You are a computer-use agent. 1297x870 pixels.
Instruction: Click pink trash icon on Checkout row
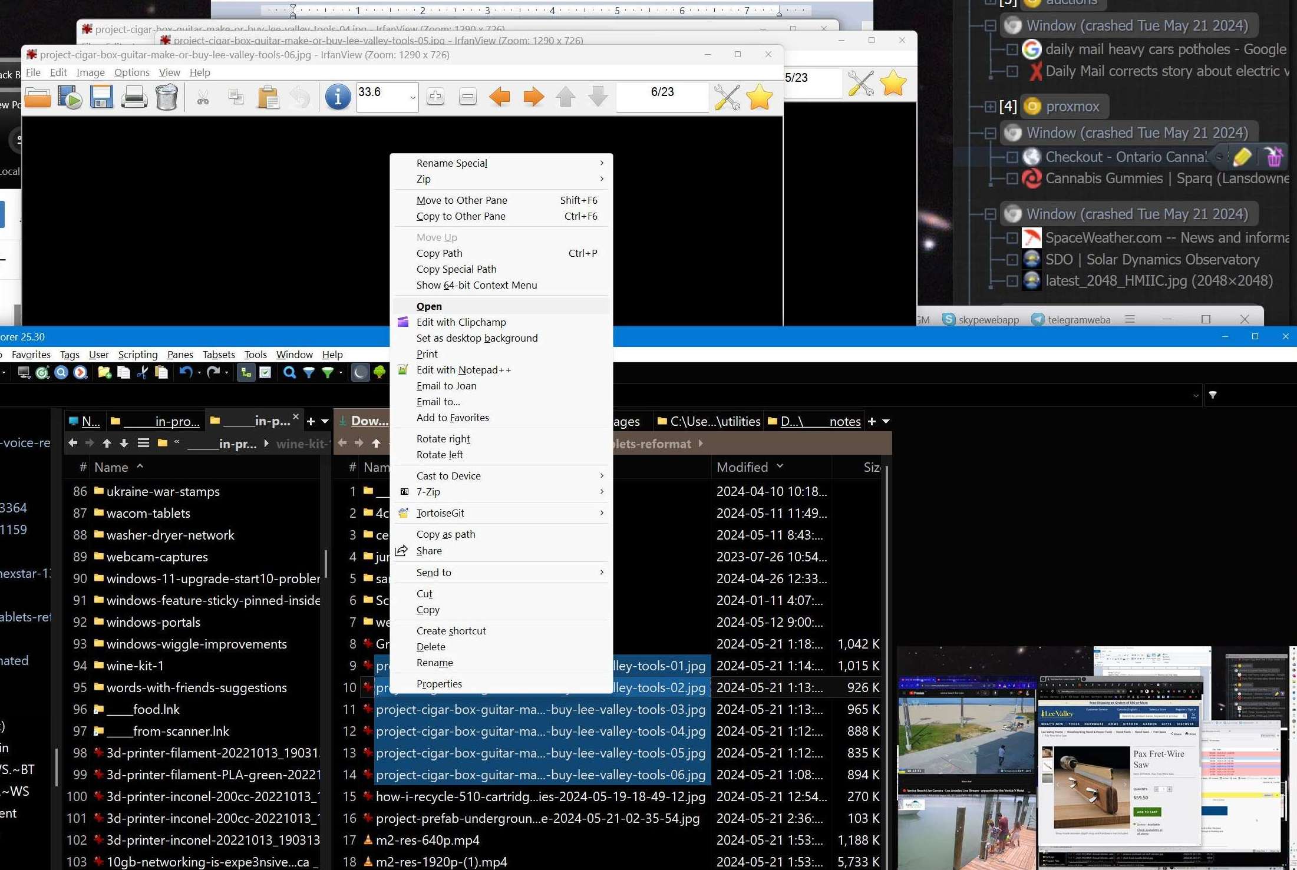pyautogui.click(x=1273, y=157)
